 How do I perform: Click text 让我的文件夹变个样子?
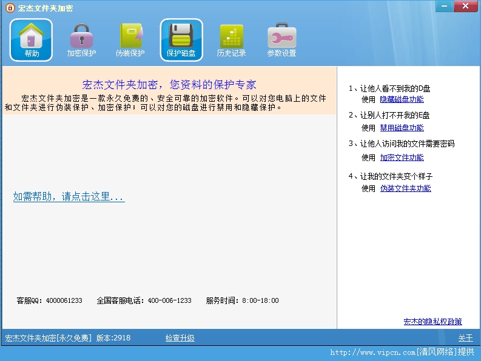[x=396, y=176]
